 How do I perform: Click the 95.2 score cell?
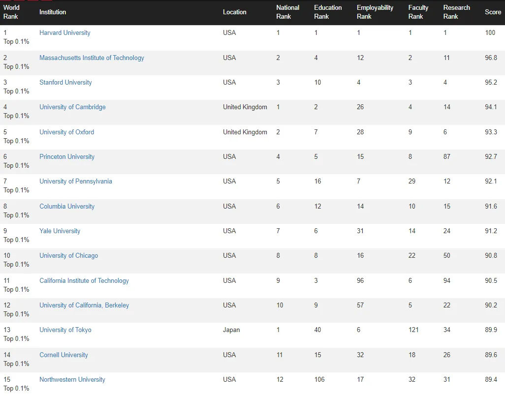coord(491,83)
